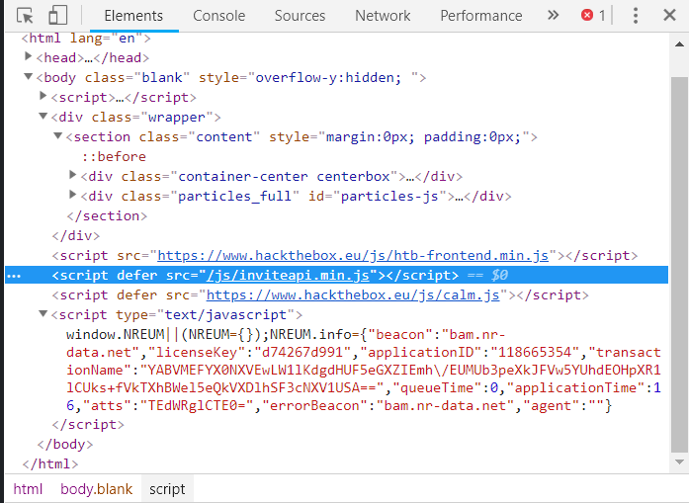This screenshot has width=689, height=503.
Task: Select the closing </body> tag row
Action: 65,444
